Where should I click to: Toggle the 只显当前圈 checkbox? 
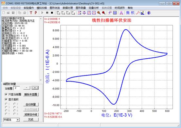point(6,94)
